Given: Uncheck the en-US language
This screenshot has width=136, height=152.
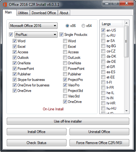Looking at the screenshot, I should (x=103, y=30).
